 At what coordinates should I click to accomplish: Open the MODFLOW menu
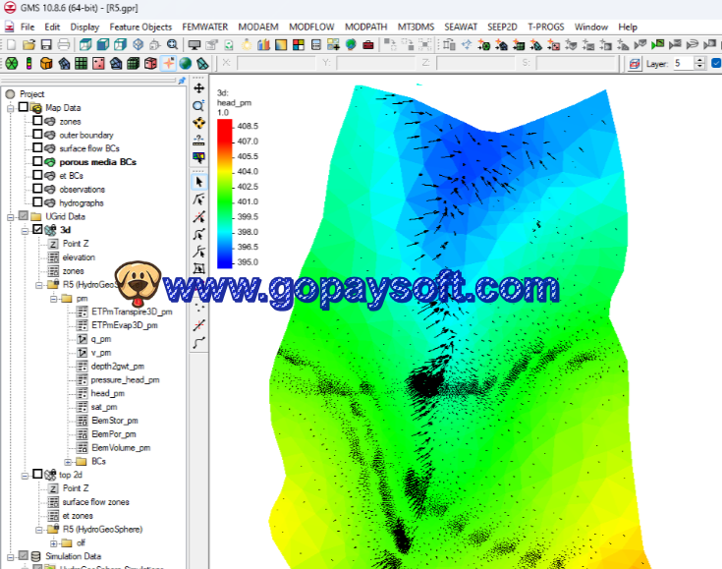coord(311,27)
